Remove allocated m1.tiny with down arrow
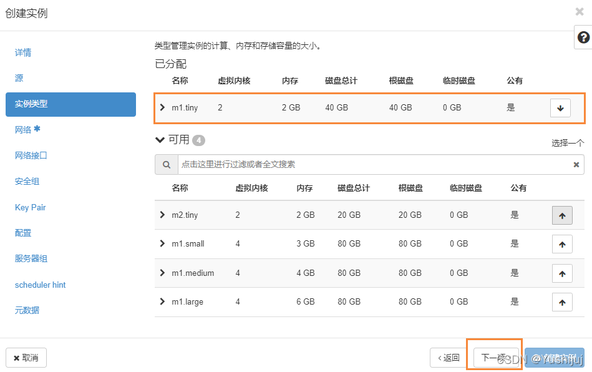This screenshot has height=372, width=592. [x=560, y=108]
